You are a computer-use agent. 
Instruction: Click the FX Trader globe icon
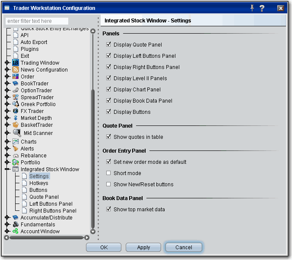16,111
